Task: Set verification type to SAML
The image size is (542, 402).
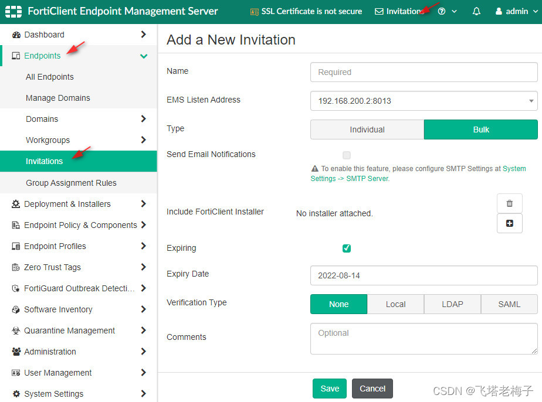Action: pyautogui.click(x=509, y=304)
